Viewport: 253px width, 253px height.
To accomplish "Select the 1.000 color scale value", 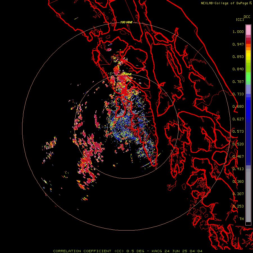I will click(x=238, y=31).
